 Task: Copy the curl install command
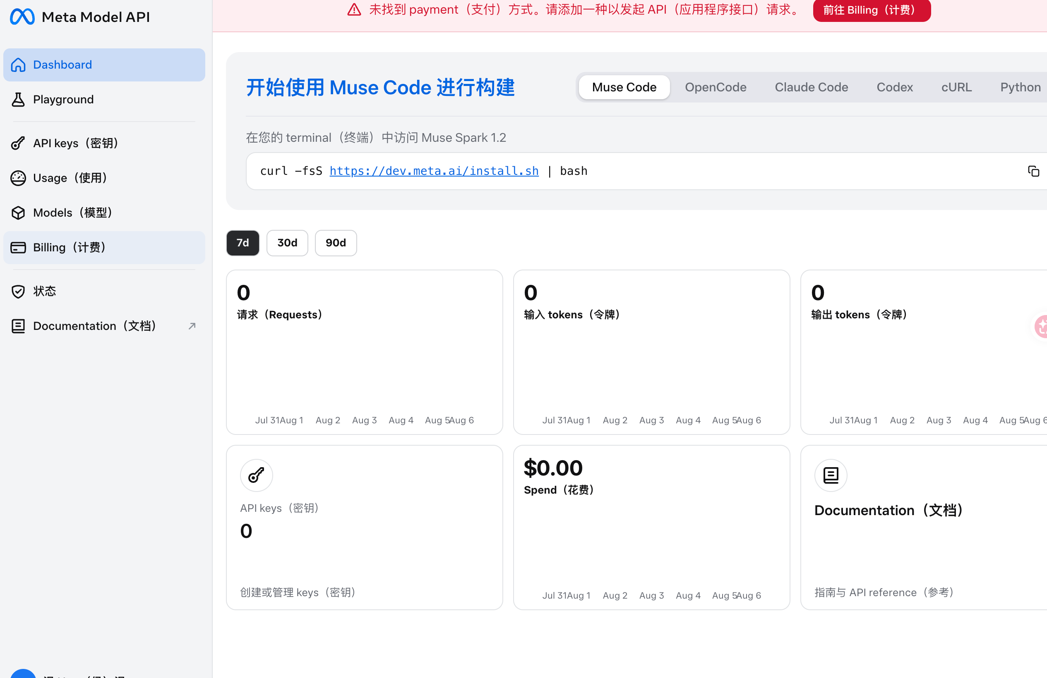[1033, 171]
